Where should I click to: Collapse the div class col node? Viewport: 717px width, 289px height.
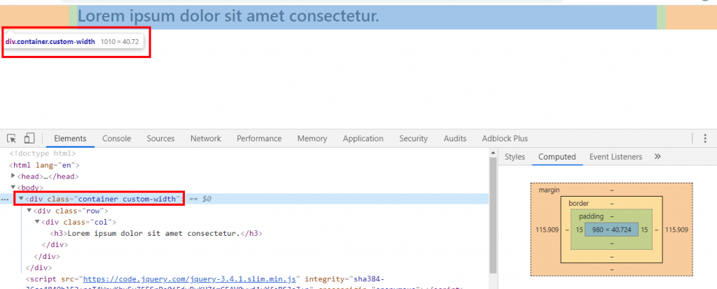(x=38, y=222)
